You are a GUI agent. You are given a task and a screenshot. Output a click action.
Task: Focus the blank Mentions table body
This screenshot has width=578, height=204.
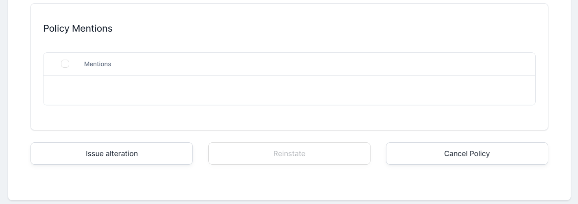point(289,90)
